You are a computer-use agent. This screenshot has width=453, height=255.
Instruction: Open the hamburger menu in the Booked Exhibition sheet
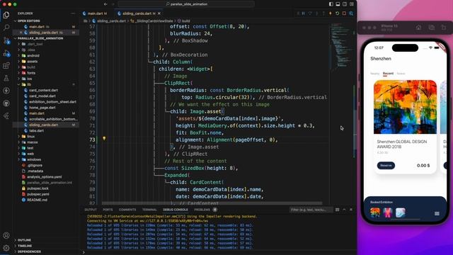click(x=437, y=213)
